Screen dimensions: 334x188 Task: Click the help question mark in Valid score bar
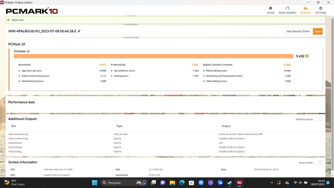pyautogui.click(x=321, y=20)
